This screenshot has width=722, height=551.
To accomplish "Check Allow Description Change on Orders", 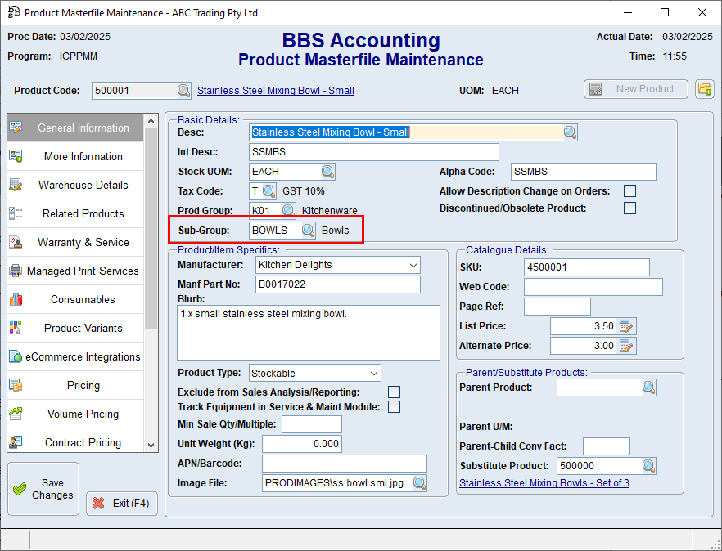I will coord(629,189).
